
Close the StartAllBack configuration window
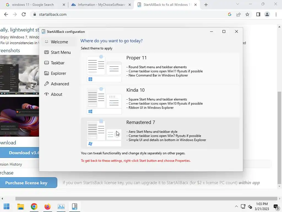coord(237,31)
